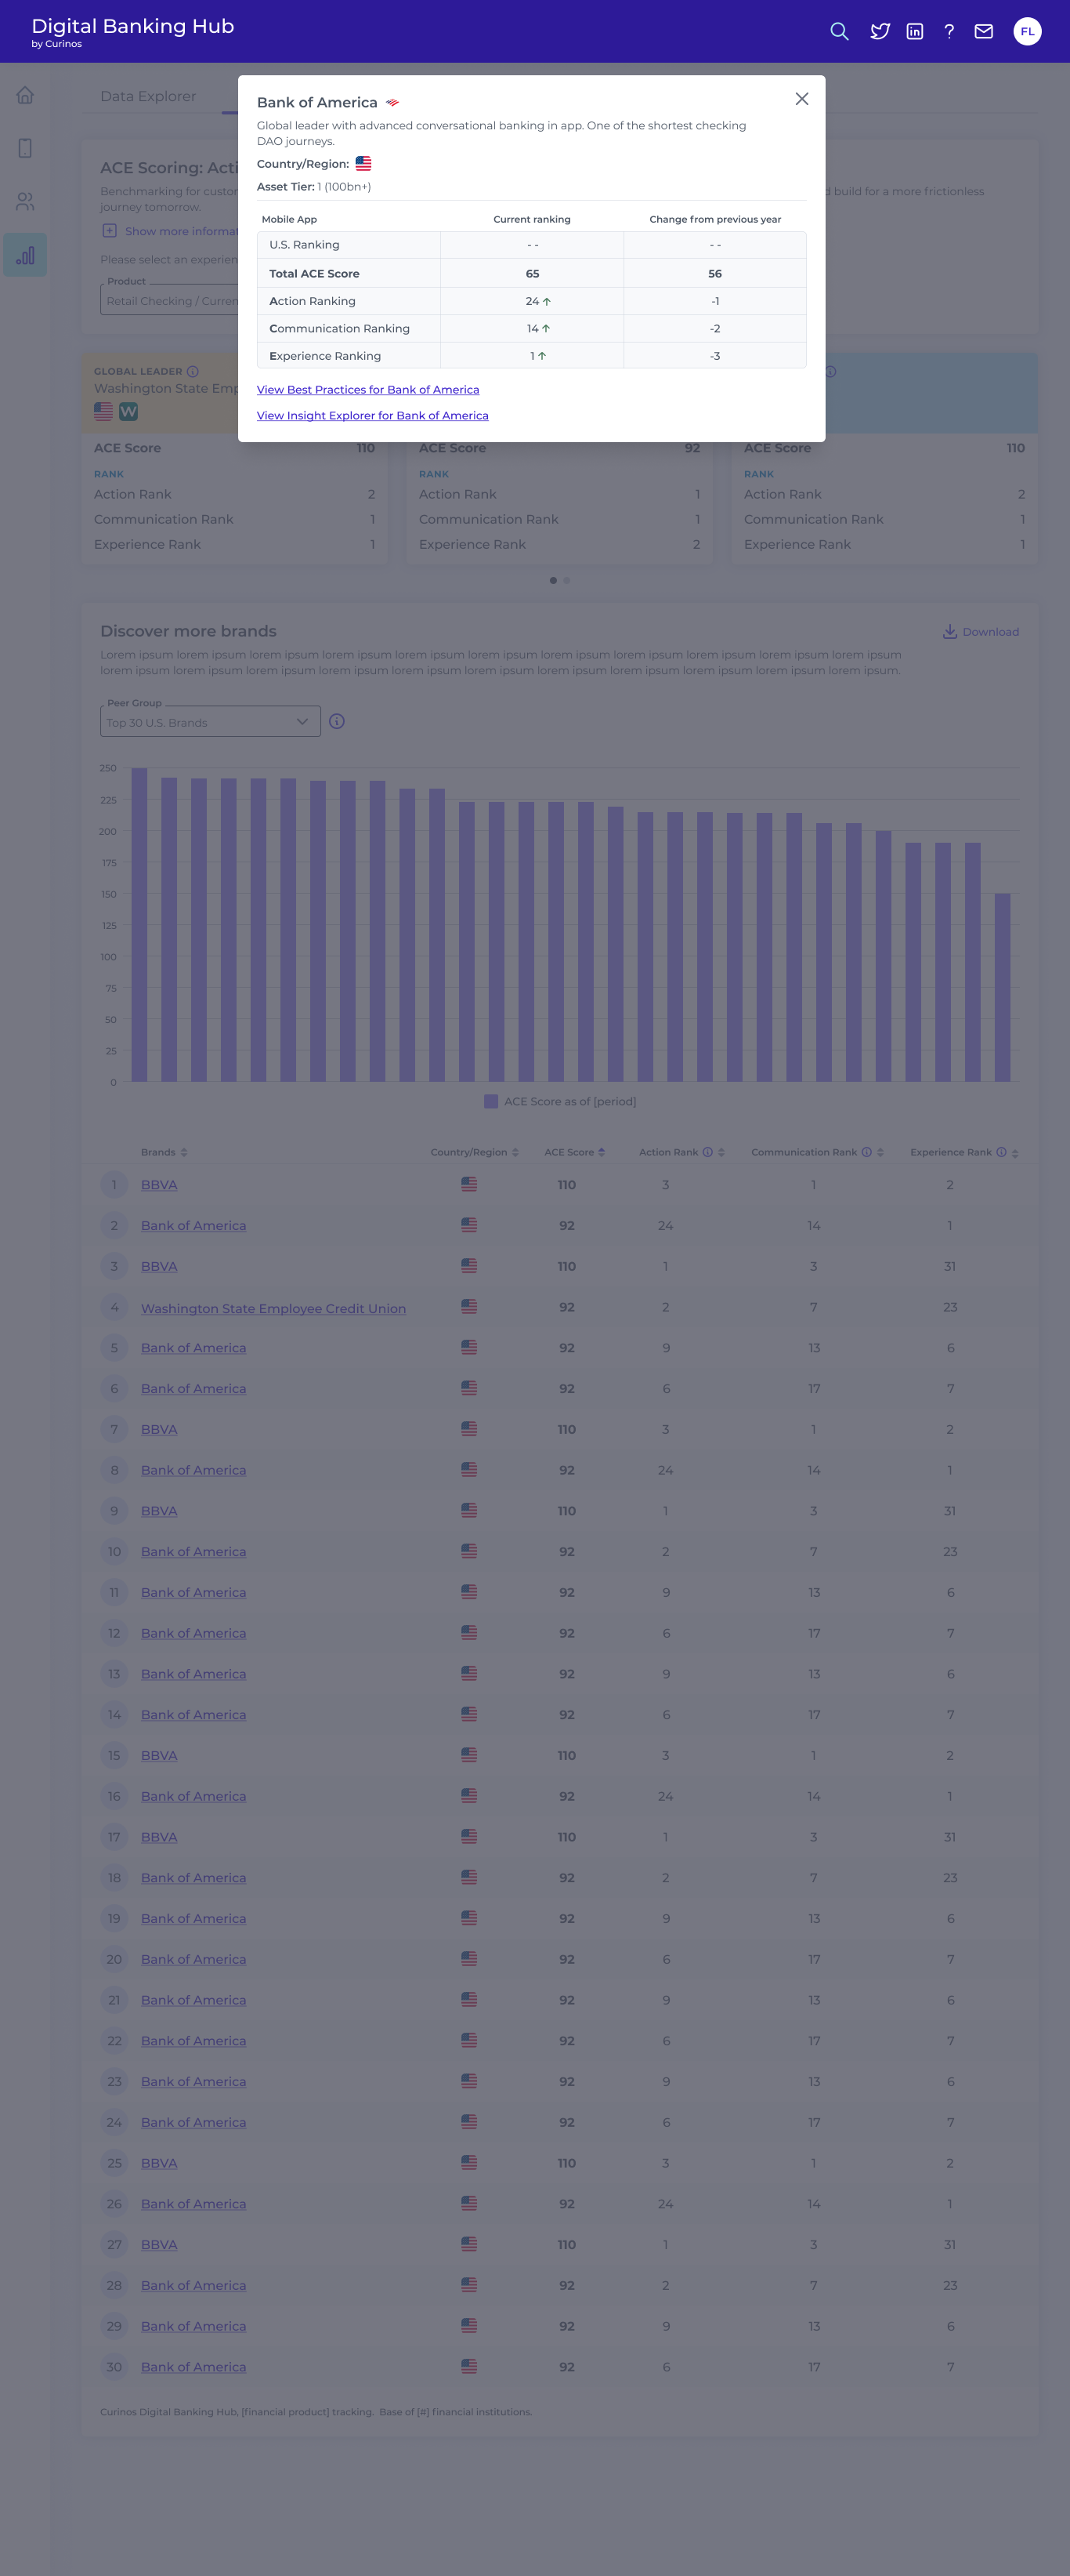Viewport: 1070px width, 2576px height.
Task: Open BBVA link in row 15
Action: 159,1756
